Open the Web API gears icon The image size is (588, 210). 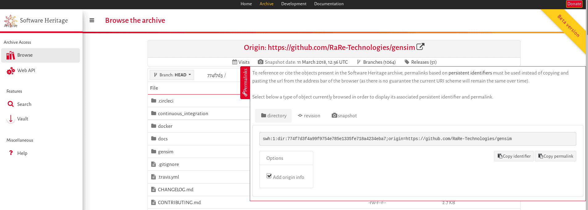[11, 71]
